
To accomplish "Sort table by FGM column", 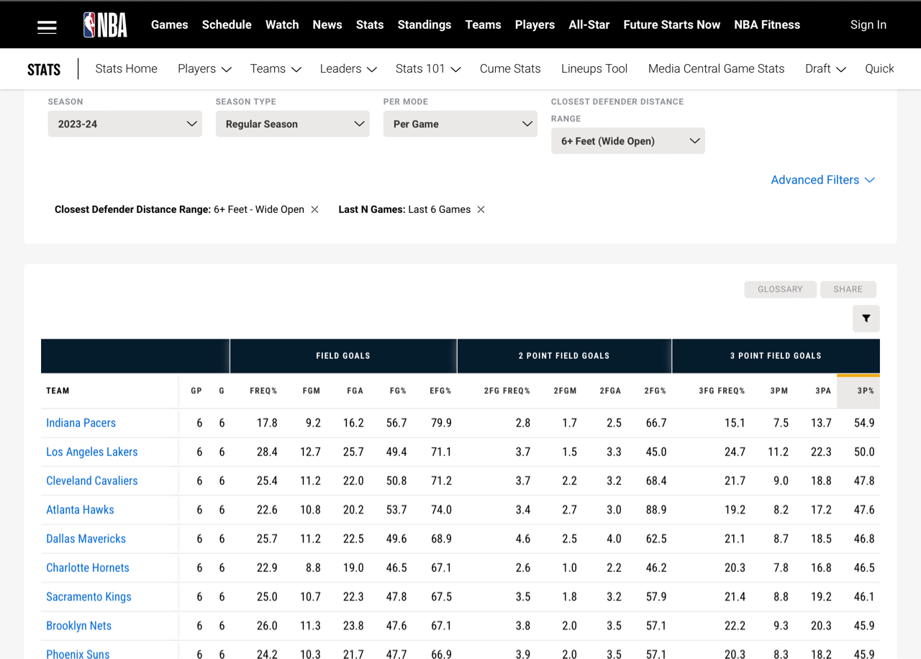I will [311, 391].
